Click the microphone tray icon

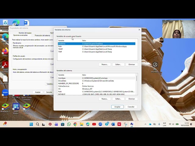(x=159, y=124)
